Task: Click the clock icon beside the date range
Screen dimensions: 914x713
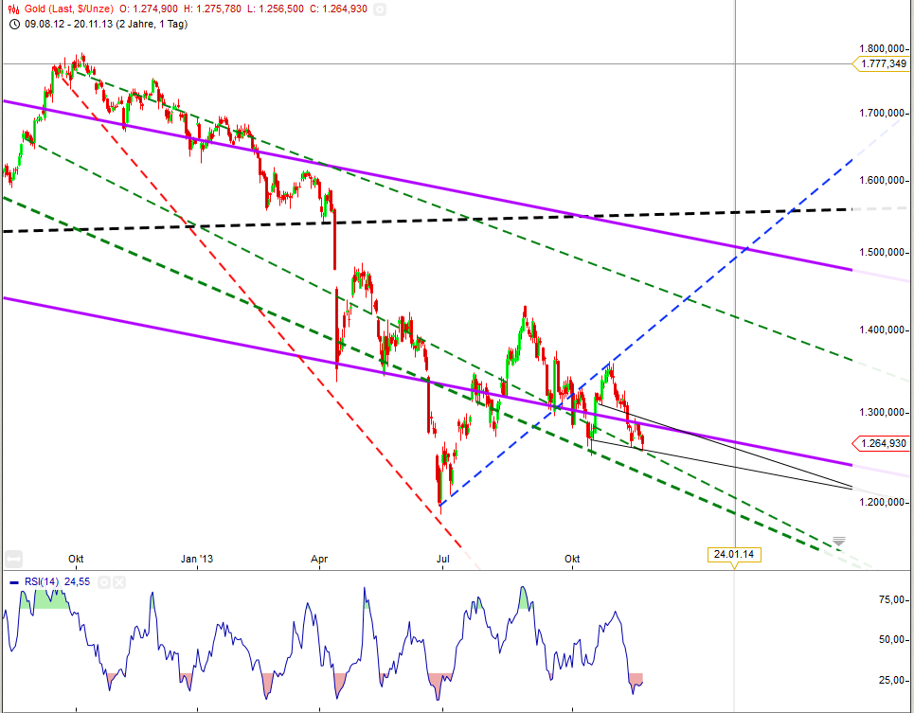Action: click(x=12, y=25)
